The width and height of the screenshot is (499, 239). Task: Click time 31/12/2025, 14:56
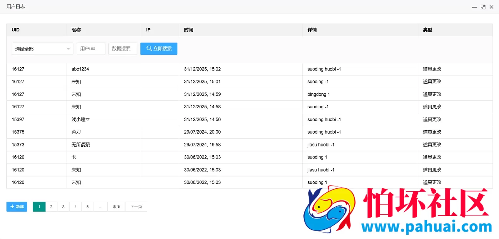(202, 119)
